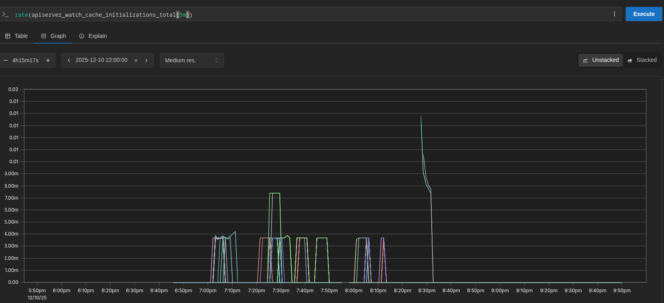Click the 0.00 y-axis label
The height and width of the screenshot is (303, 664).
click(13, 282)
